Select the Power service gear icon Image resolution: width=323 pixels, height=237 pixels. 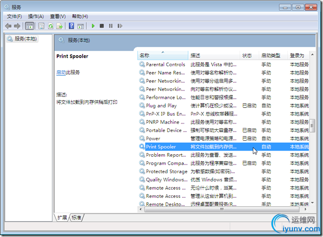(142, 139)
